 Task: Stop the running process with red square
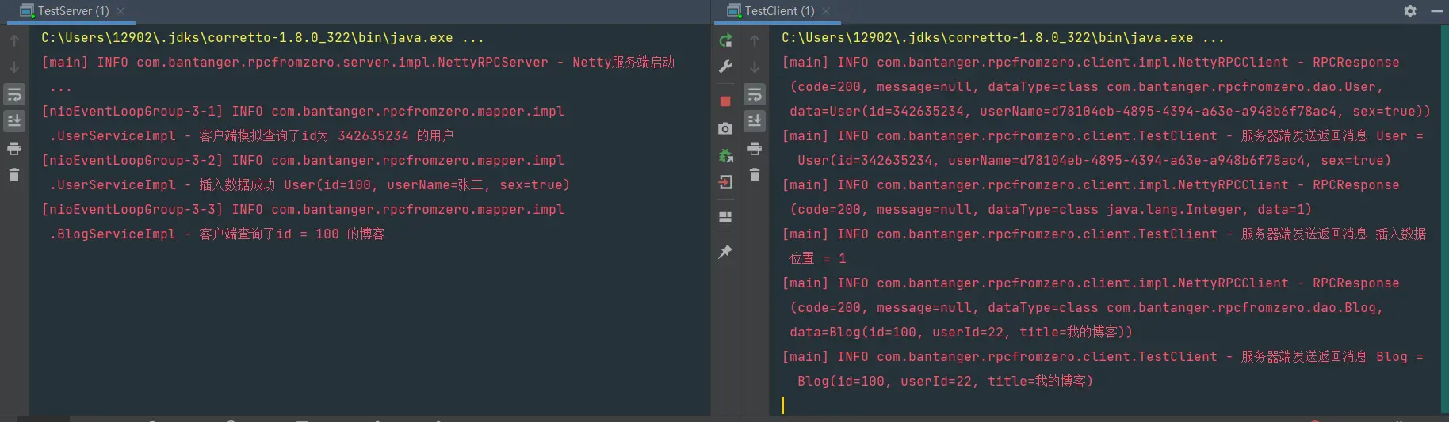tap(725, 101)
